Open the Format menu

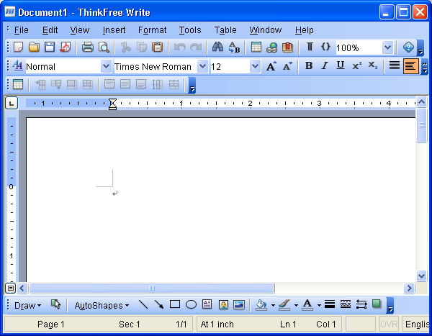(x=152, y=30)
